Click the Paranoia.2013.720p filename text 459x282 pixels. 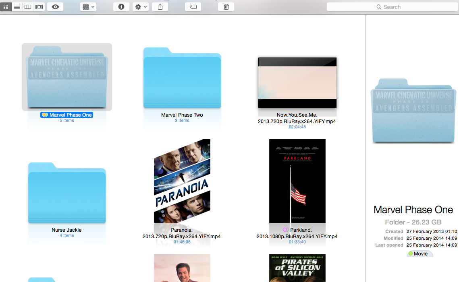click(x=181, y=233)
